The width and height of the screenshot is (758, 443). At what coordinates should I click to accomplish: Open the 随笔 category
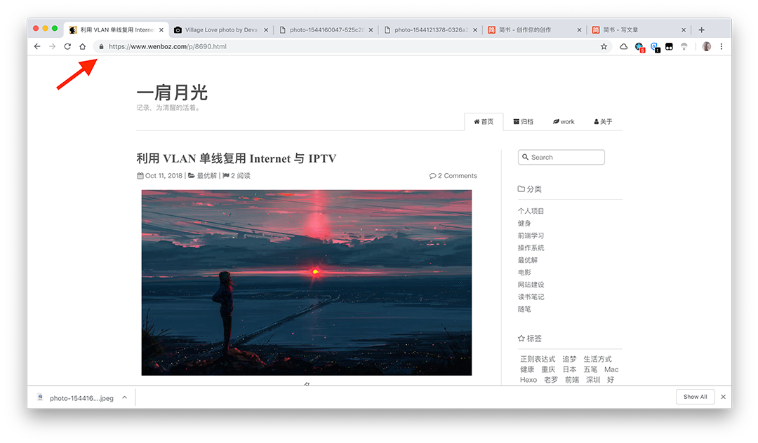(x=524, y=309)
